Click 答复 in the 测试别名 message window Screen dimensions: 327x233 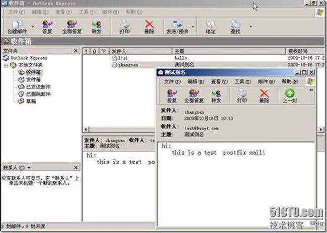click(172, 96)
